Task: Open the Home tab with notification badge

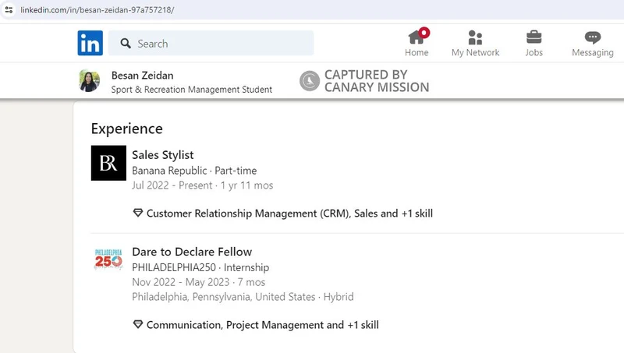Action: [417, 43]
